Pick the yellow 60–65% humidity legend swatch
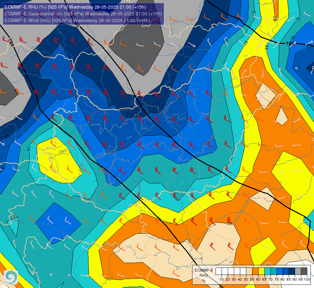314x288 pixels. (261, 271)
